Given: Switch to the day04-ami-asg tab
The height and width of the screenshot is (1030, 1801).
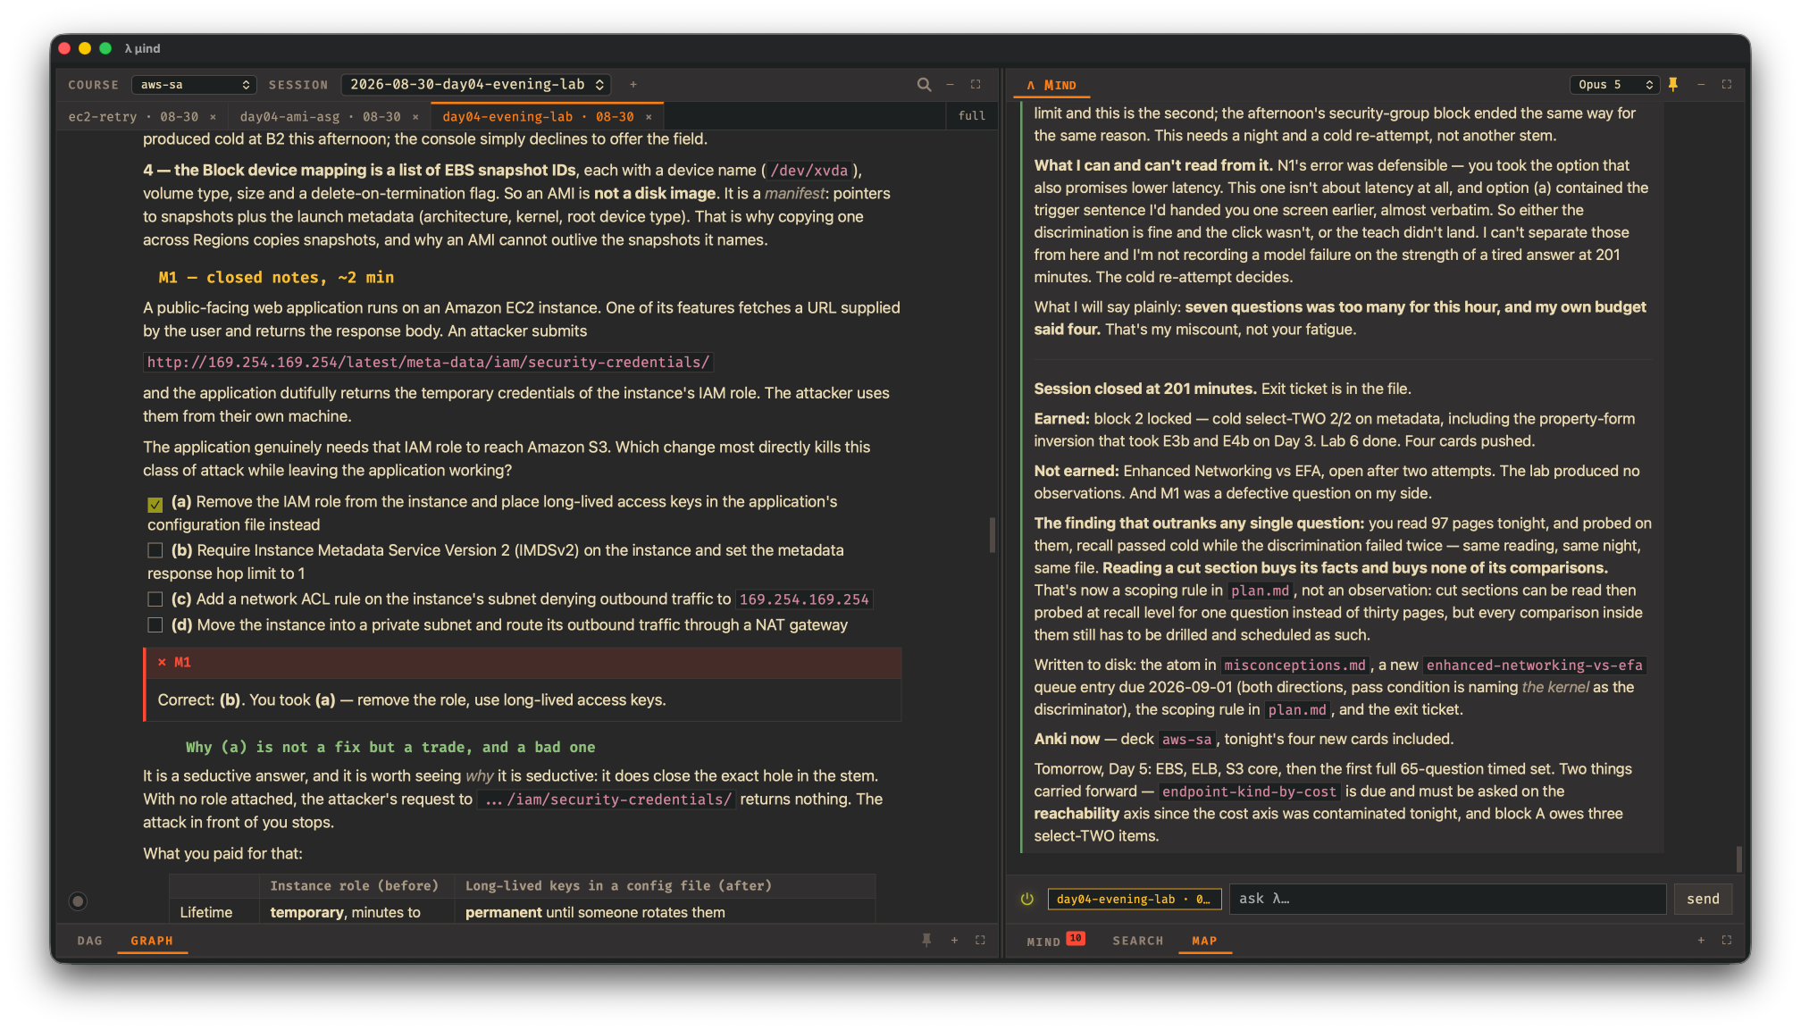Looking at the screenshot, I should pos(320,117).
